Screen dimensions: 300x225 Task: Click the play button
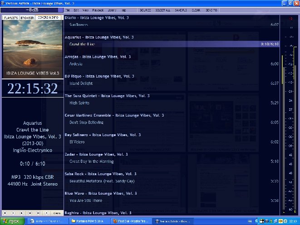coord(22,213)
